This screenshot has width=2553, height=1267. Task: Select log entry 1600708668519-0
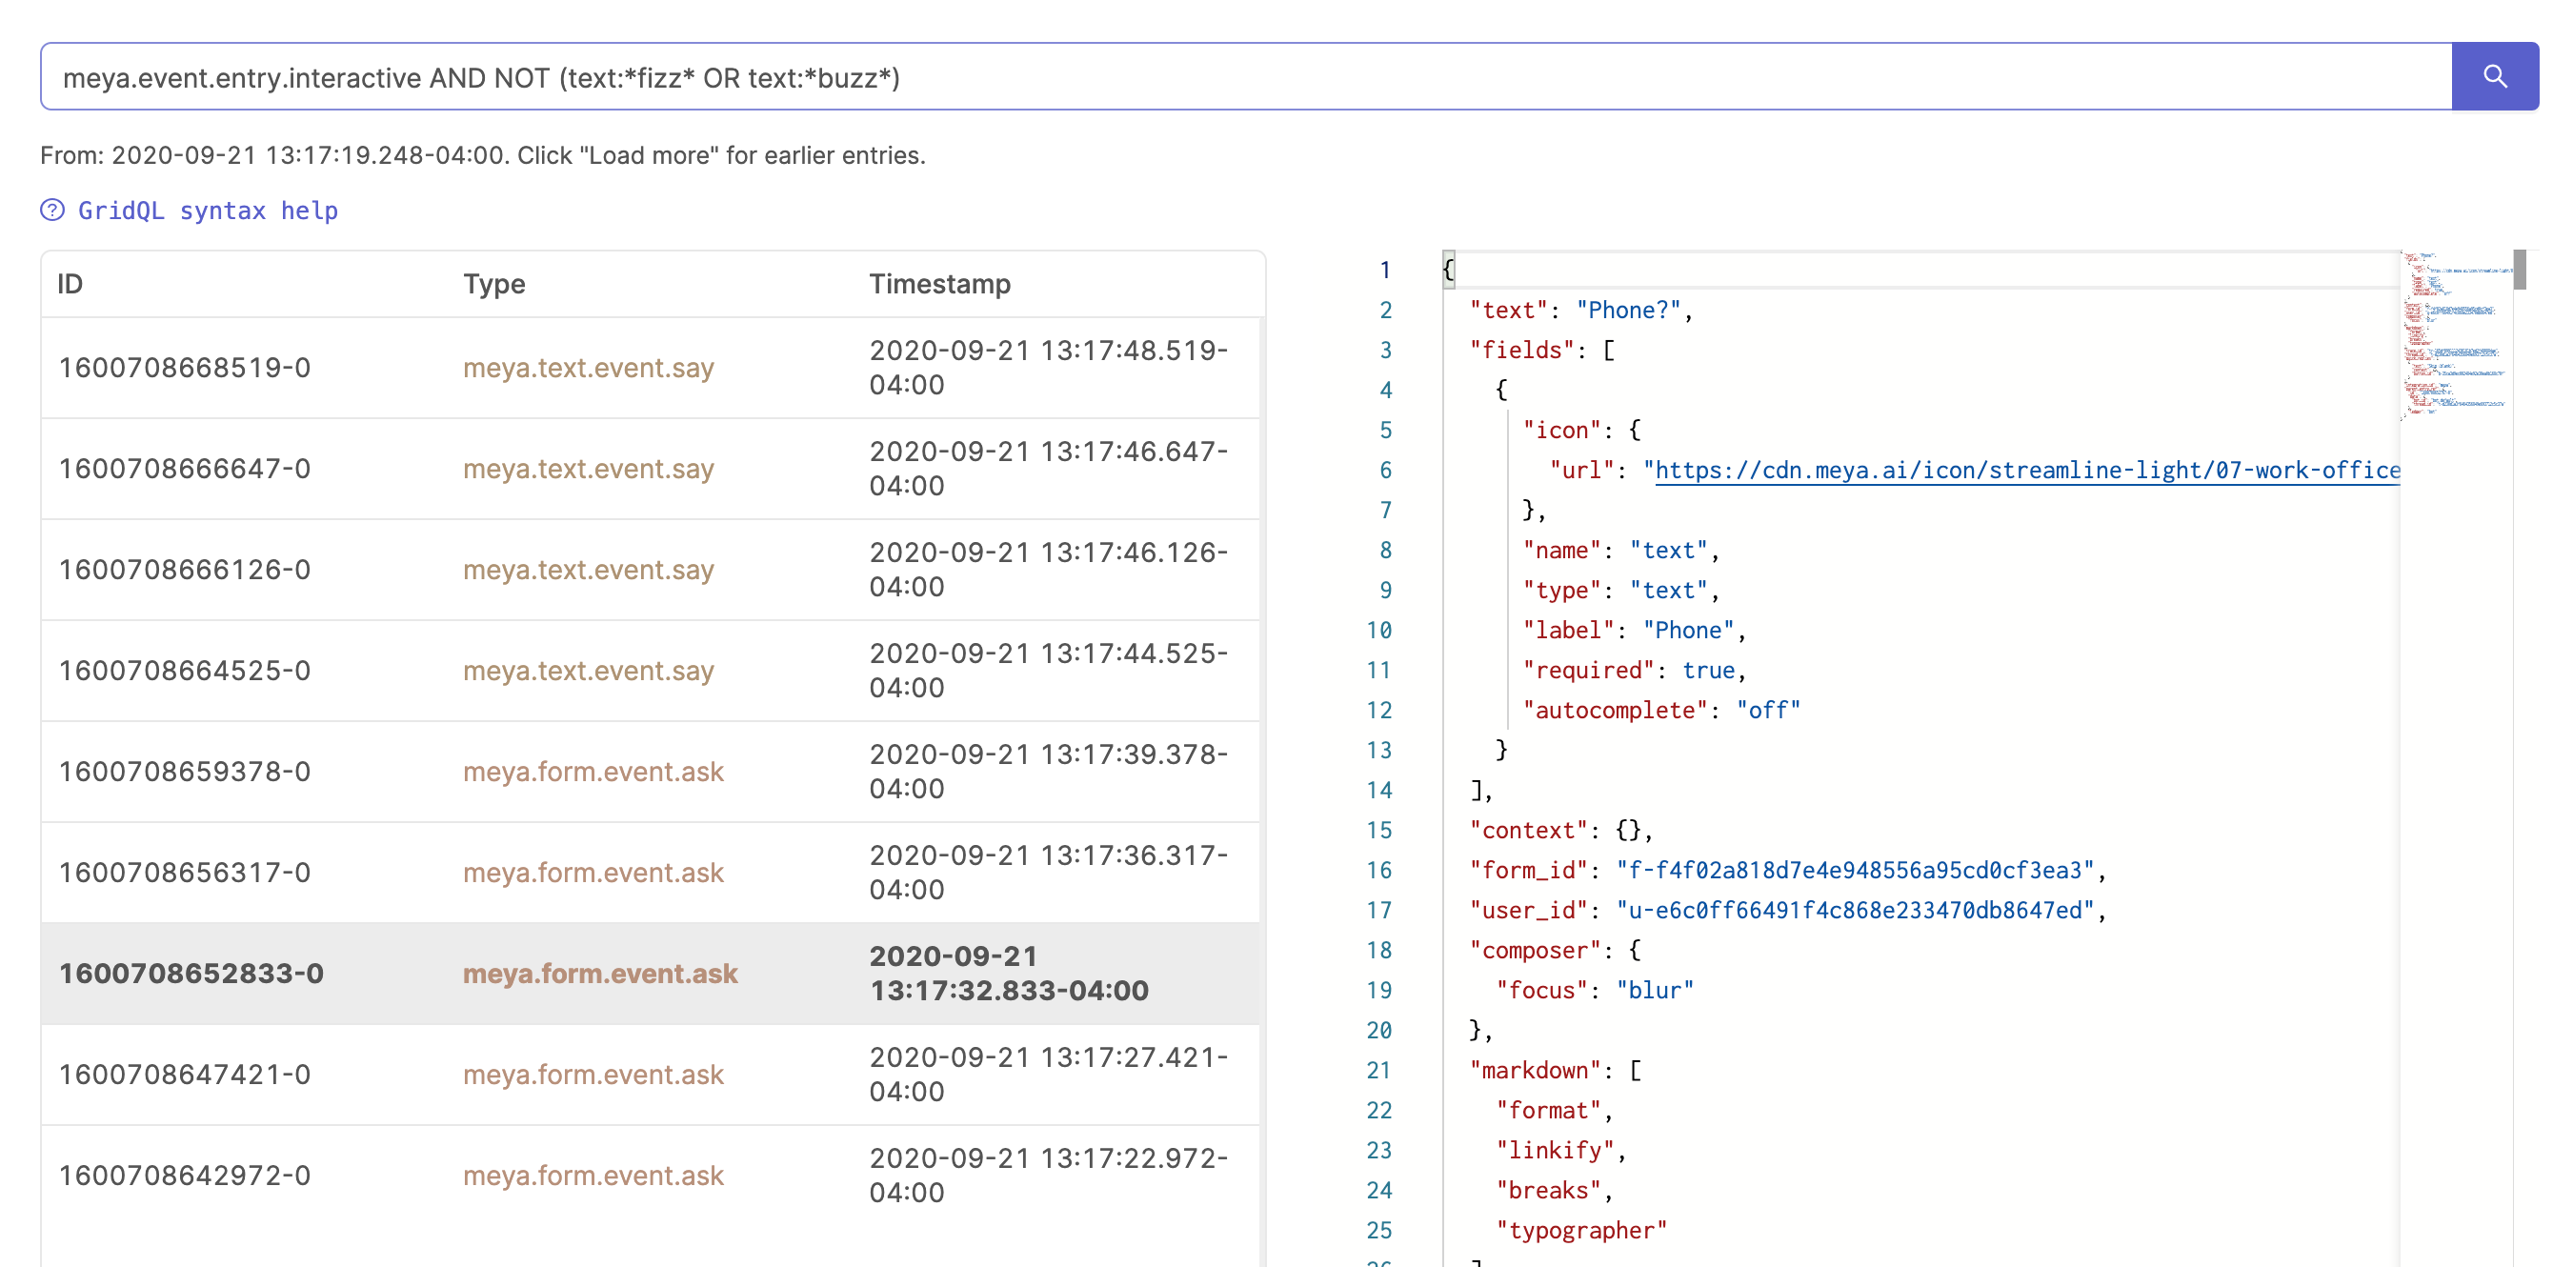[185, 368]
